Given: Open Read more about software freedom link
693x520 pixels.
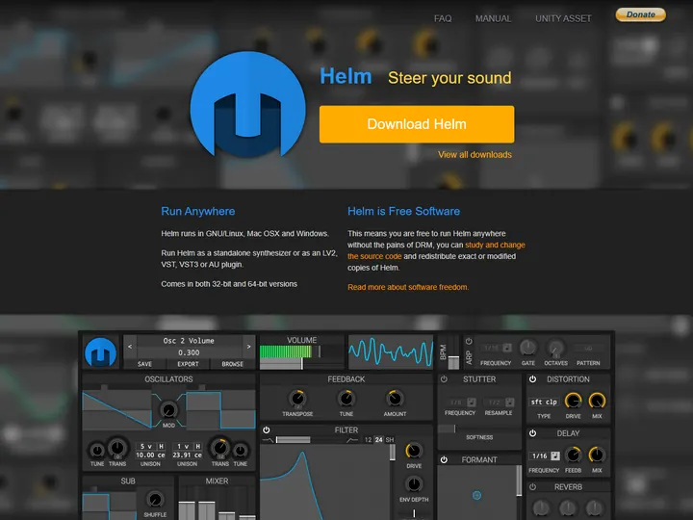Looking at the screenshot, I should click(x=408, y=287).
